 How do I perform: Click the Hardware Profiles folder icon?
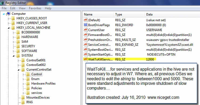28,83
